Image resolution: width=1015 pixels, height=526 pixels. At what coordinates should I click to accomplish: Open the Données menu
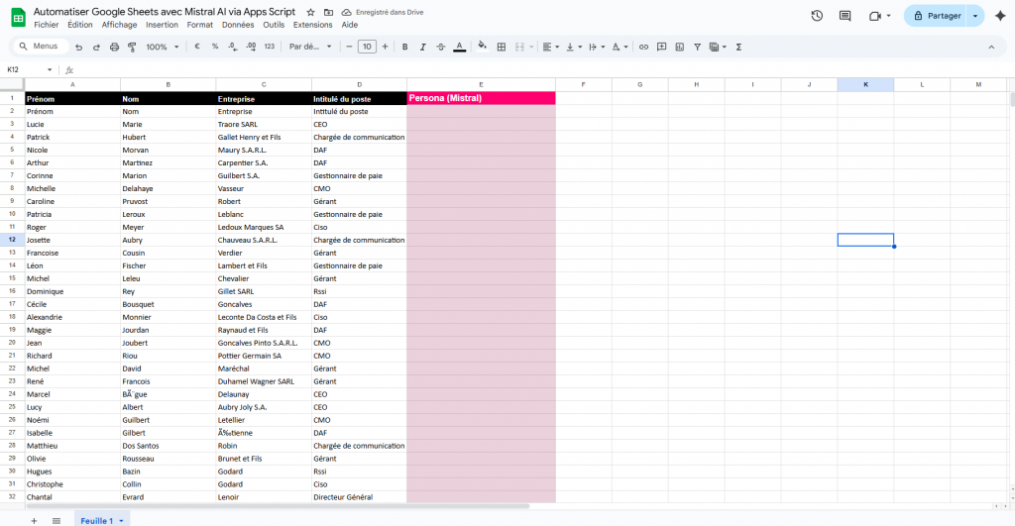tap(238, 25)
